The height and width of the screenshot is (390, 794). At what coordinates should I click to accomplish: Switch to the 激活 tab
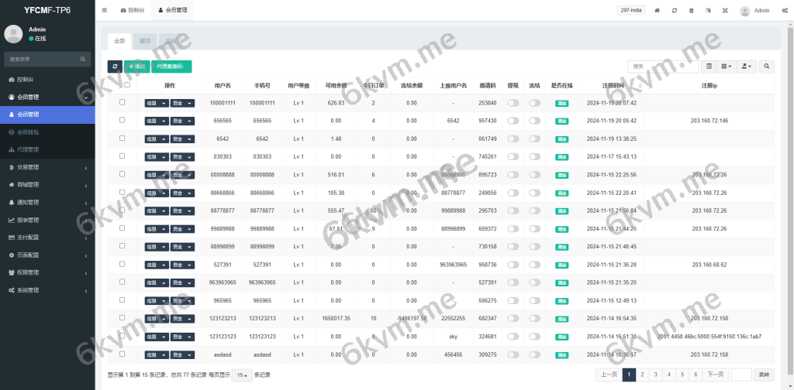coord(145,40)
